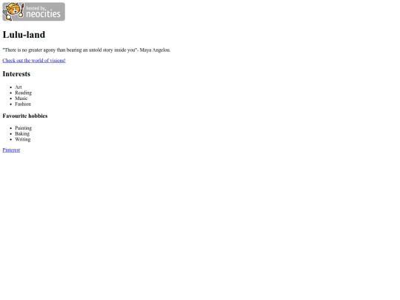The image size is (400, 300).
Task: Click the Lulu-land page heading
Action: pyautogui.click(x=24, y=35)
